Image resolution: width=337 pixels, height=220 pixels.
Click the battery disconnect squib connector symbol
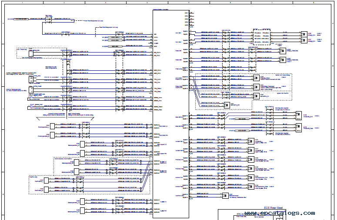[225, 196]
